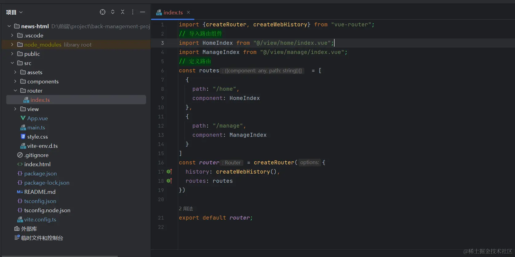Click the Markdown icon of README.md
The width and height of the screenshot is (515, 257).
point(20,192)
